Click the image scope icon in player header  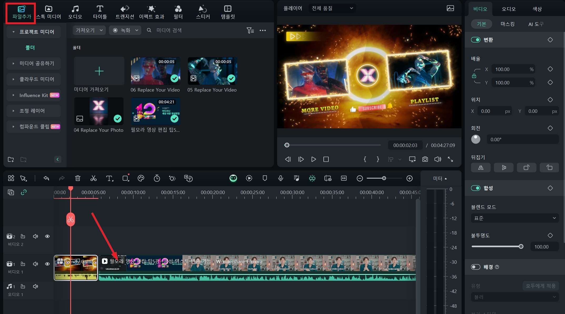click(x=450, y=8)
